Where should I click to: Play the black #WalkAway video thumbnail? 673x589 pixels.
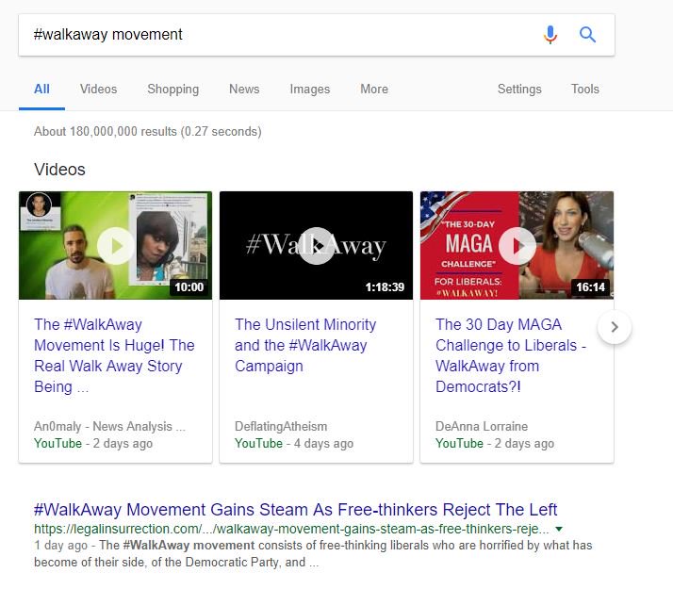click(x=317, y=245)
